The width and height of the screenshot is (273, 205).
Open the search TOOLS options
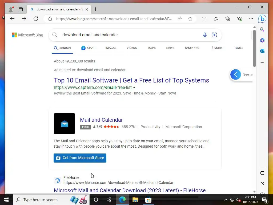pos(239,48)
